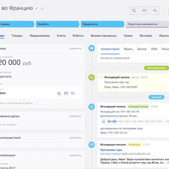This screenshot has height=169, width=169.
Task: Select the SMS activity tab
Action: [154, 49]
